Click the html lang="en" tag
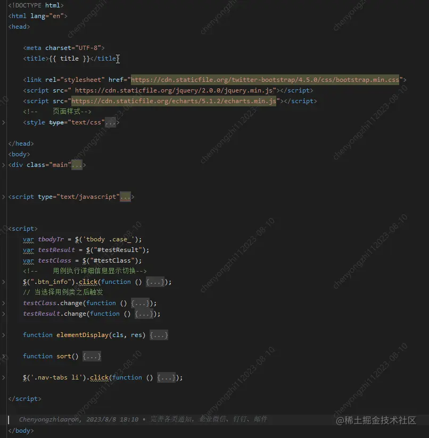Image resolution: width=429 pixels, height=438 pixels. [x=38, y=16]
